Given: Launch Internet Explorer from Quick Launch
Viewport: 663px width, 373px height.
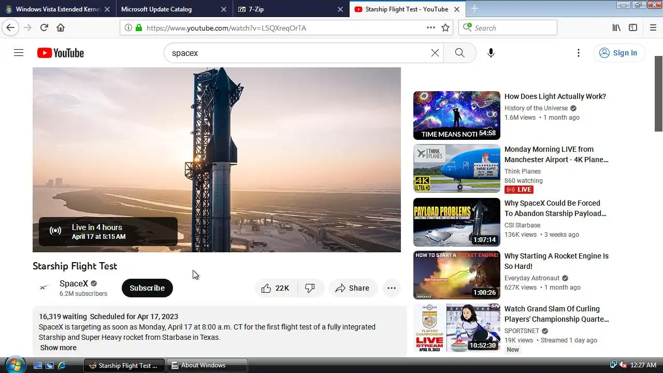Looking at the screenshot, I should pos(62,365).
